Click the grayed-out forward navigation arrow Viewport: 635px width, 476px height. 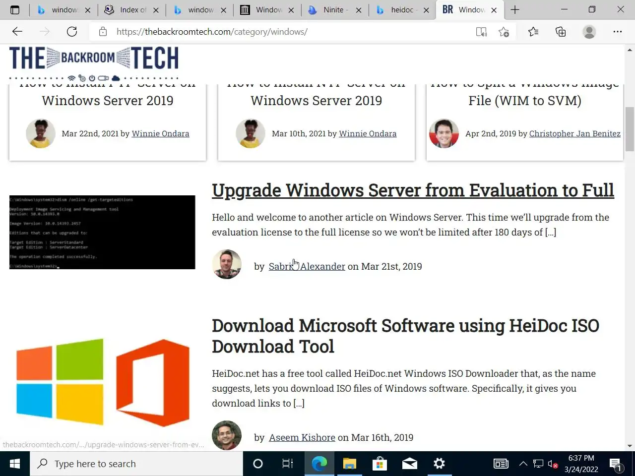pyautogui.click(x=45, y=32)
